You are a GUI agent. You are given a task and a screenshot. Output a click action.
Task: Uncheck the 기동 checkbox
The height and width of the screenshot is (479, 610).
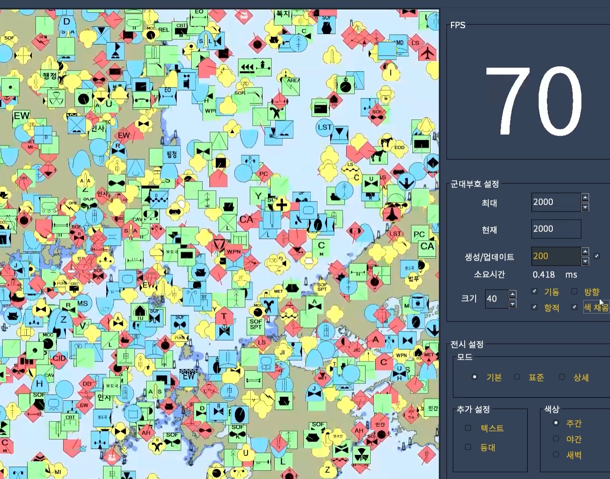point(535,291)
